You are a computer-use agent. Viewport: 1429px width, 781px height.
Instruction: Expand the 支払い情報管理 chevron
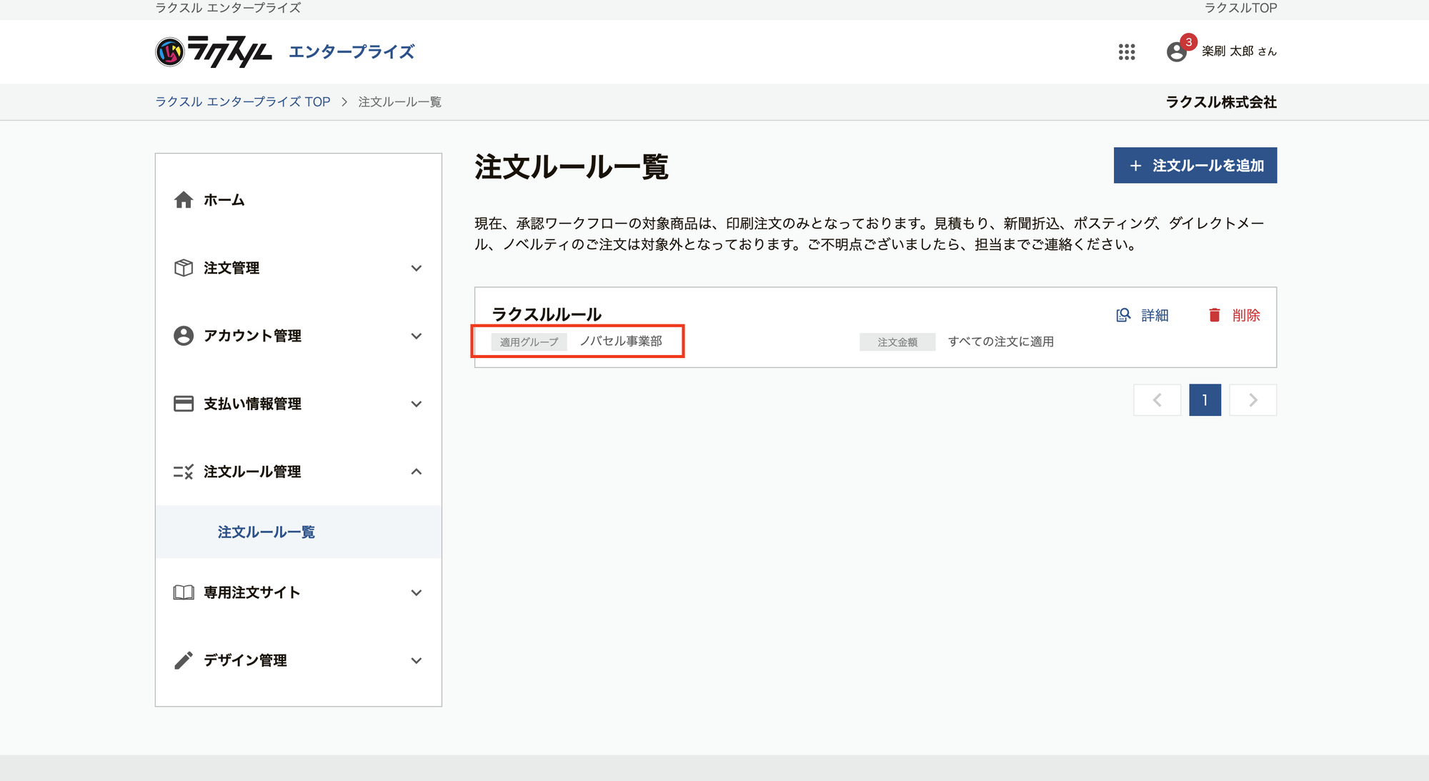[x=417, y=404]
